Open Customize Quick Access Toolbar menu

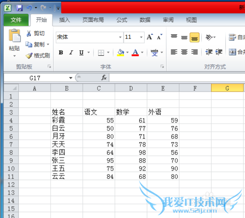58,8
